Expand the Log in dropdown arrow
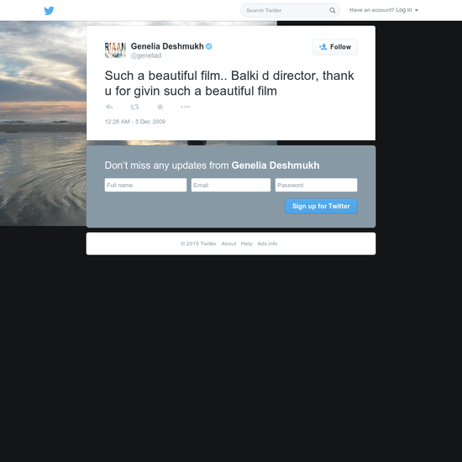The width and height of the screenshot is (462, 462). tap(417, 10)
